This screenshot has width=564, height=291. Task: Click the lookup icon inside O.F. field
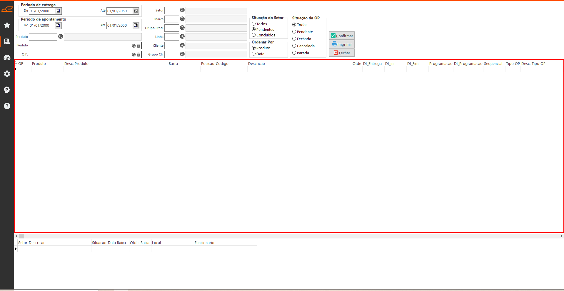(x=134, y=55)
